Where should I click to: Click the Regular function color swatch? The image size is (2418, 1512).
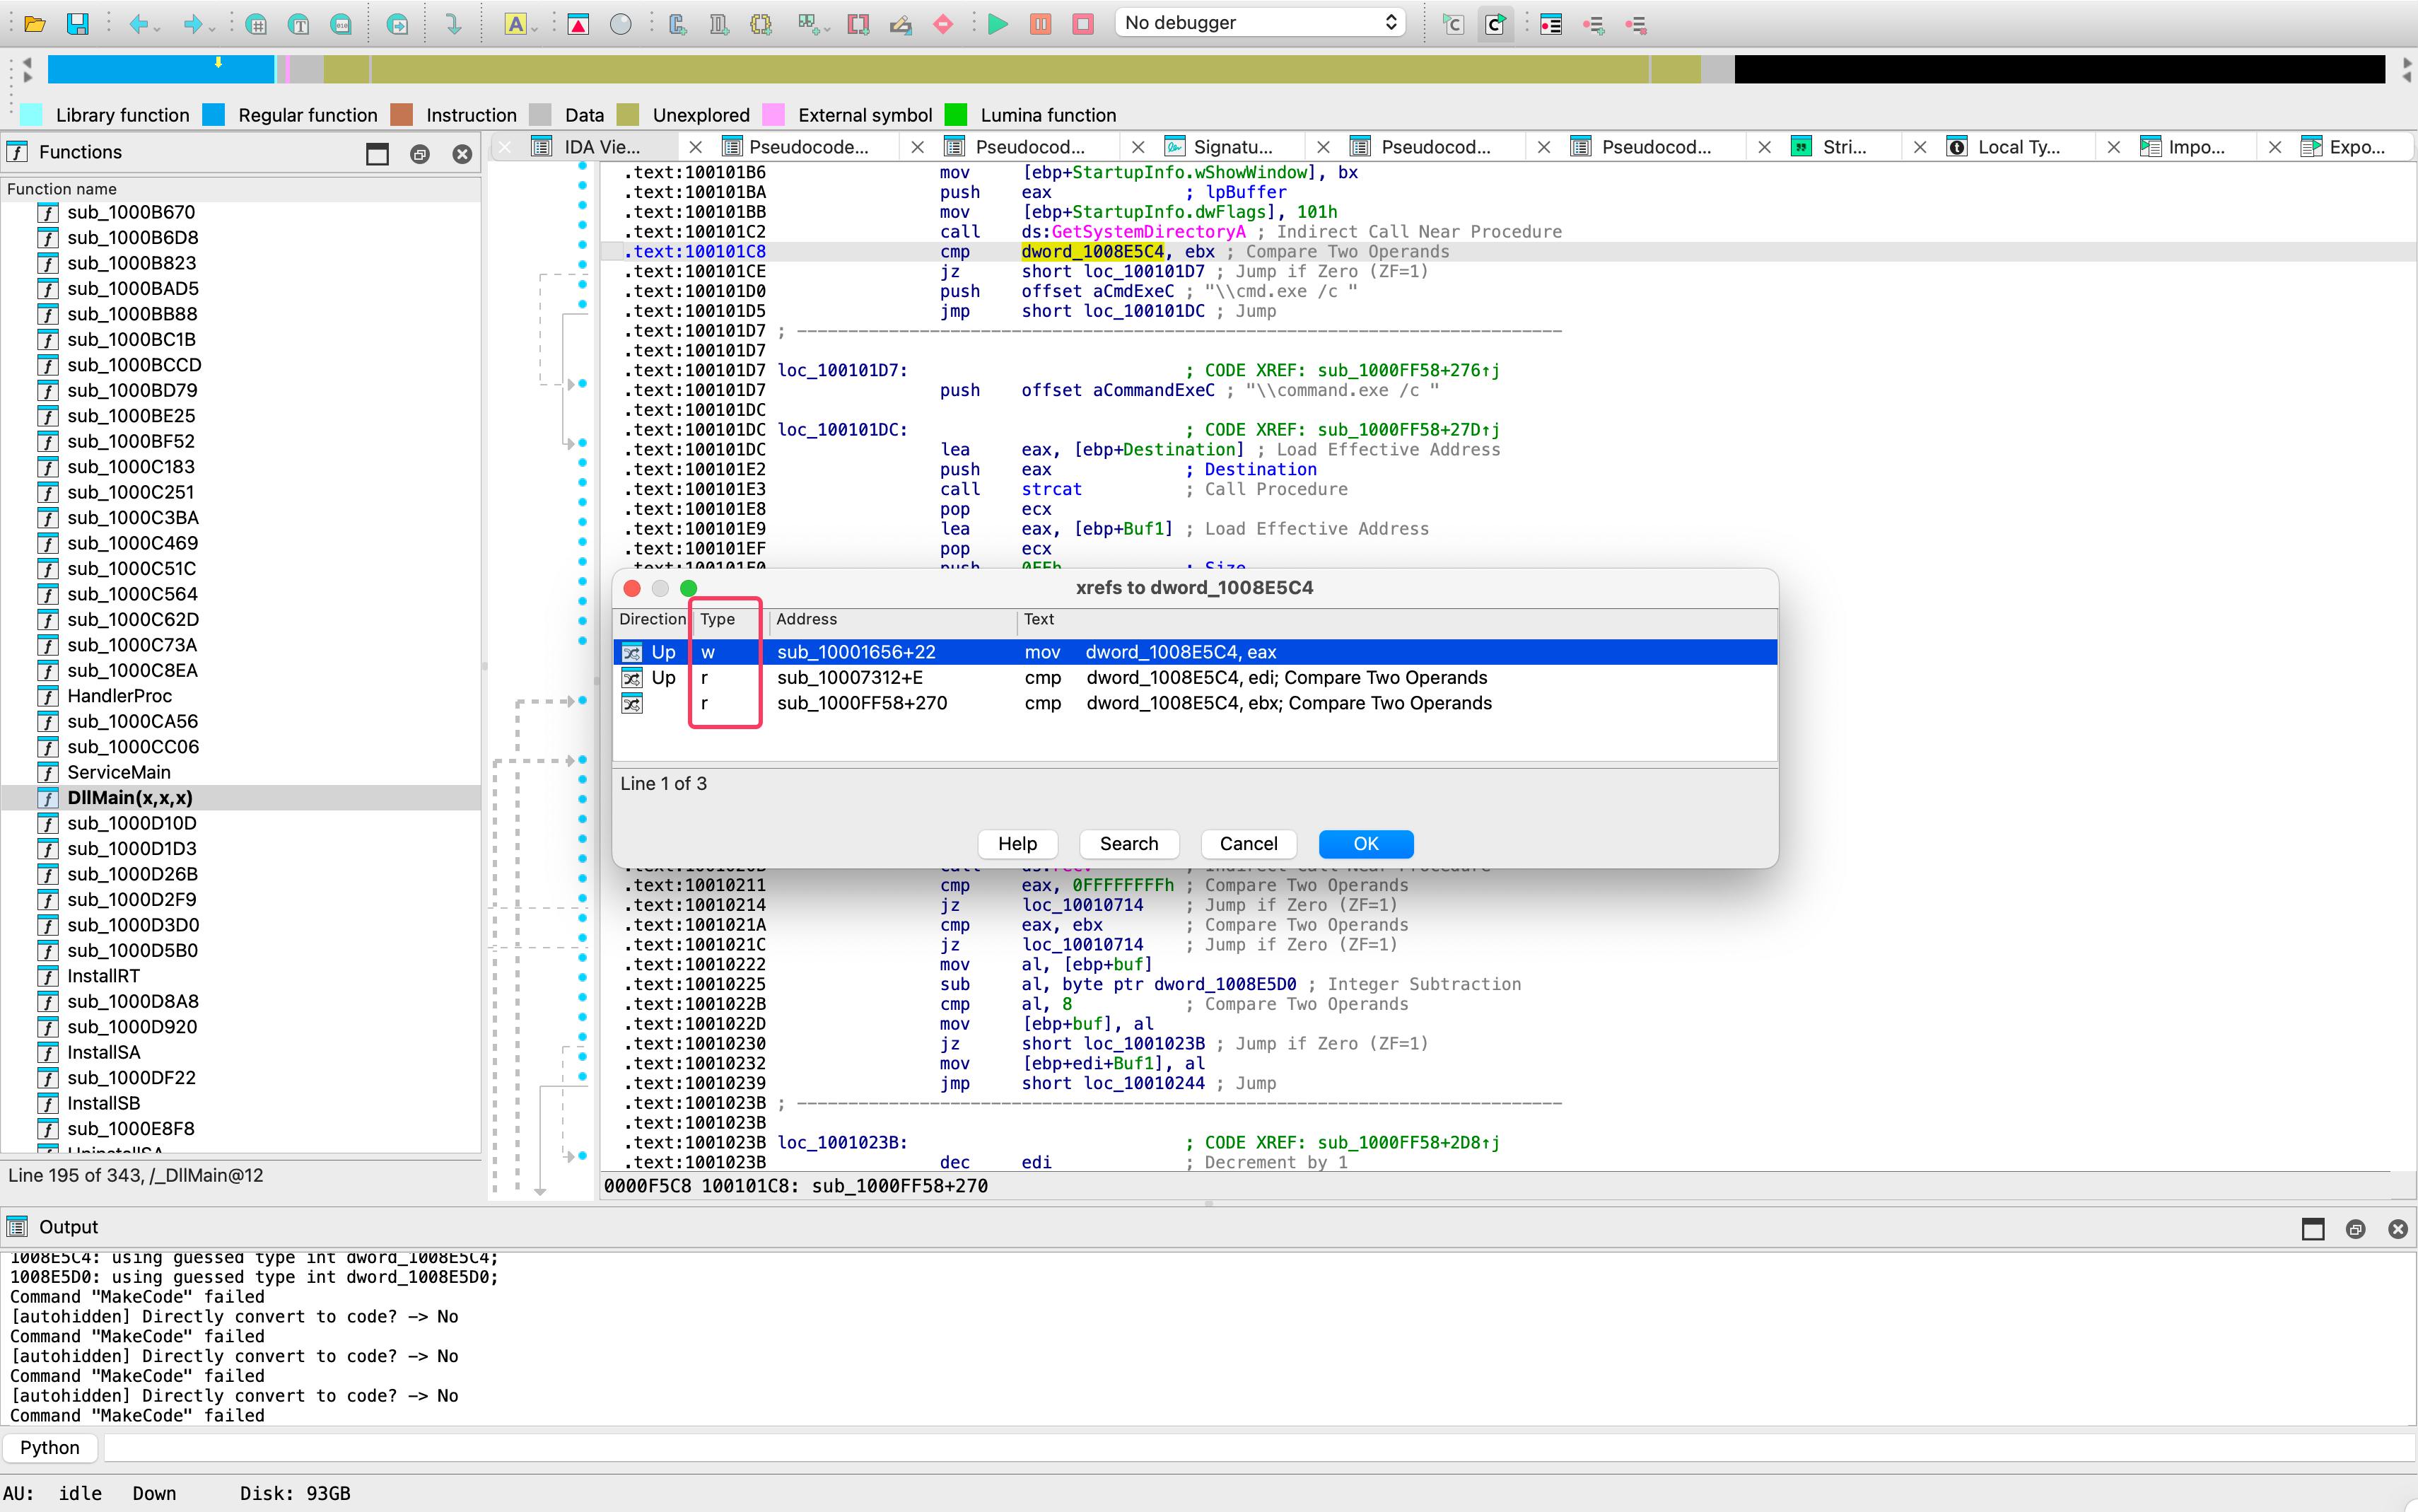[213, 114]
